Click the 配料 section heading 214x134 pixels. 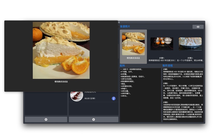(x=122, y=66)
